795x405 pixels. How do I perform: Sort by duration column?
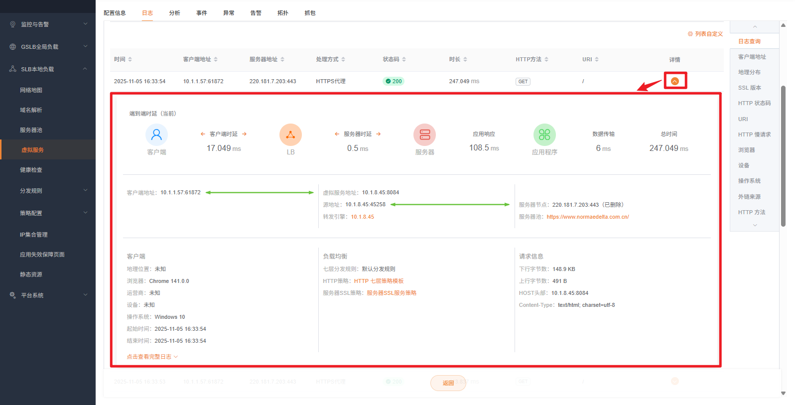point(465,59)
